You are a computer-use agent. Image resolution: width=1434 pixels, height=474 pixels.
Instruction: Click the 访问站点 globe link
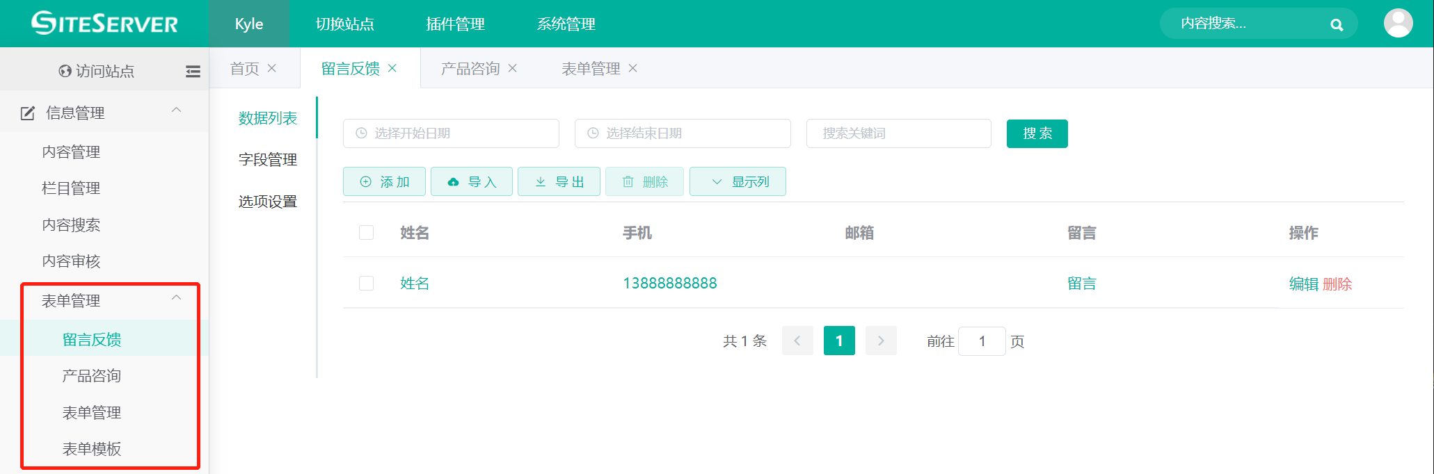point(97,71)
